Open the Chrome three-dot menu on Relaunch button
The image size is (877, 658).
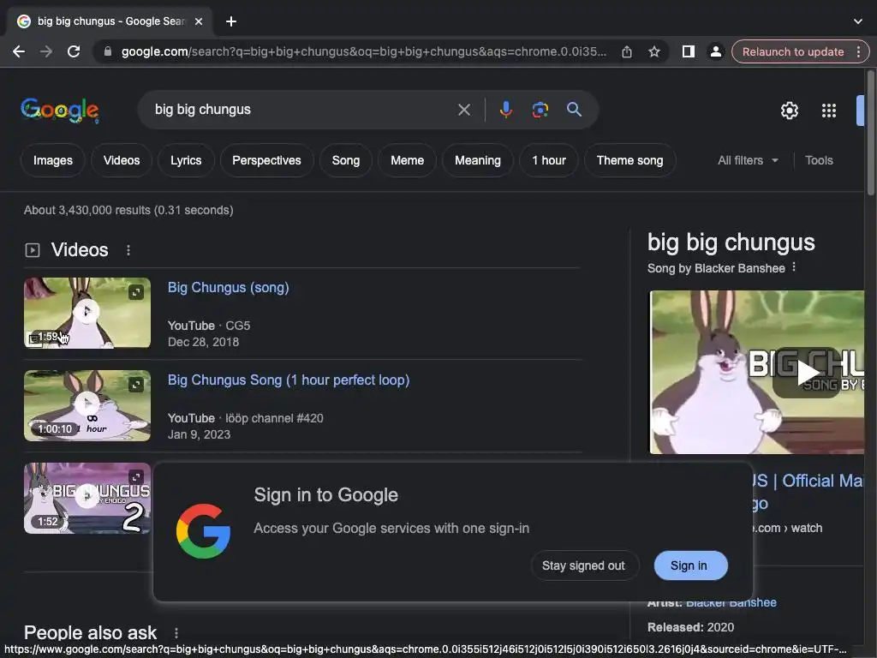858,51
